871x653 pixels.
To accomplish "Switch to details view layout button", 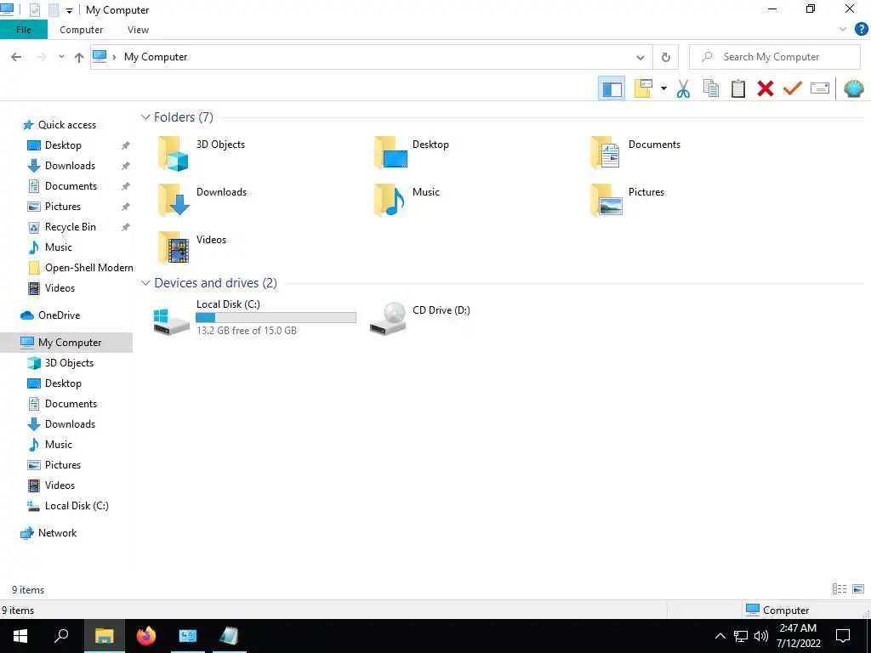I will pos(840,589).
